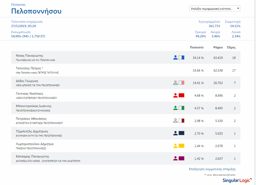Click the red person icon for Γόντικας Νικόλαος
256x185 pixels.
pyautogui.click(x=175, y=95)
